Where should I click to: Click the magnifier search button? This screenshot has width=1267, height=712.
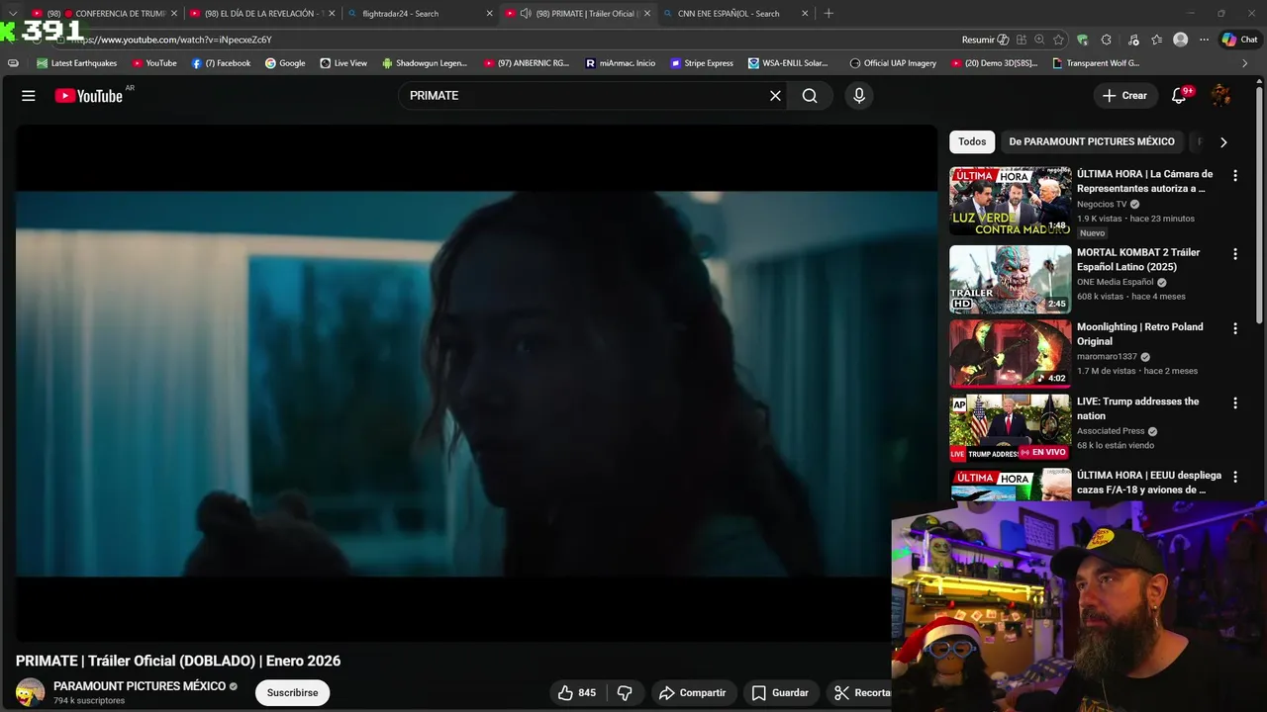click(x=810, y=96)
